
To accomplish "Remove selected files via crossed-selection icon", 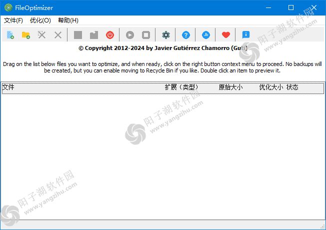I will [x=42, y=35].
